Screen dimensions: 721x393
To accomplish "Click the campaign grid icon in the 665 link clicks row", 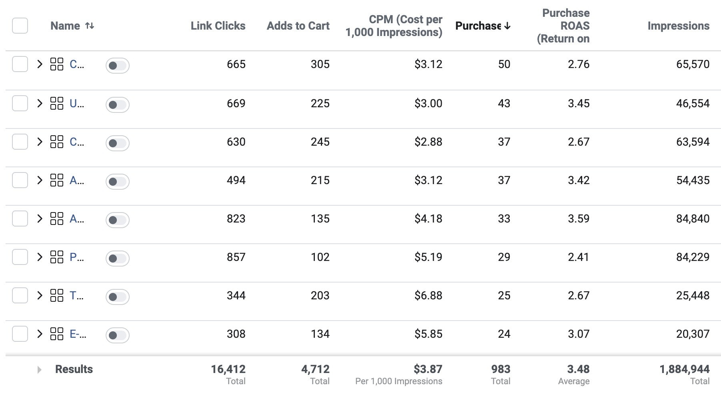I will pos(57,64).
